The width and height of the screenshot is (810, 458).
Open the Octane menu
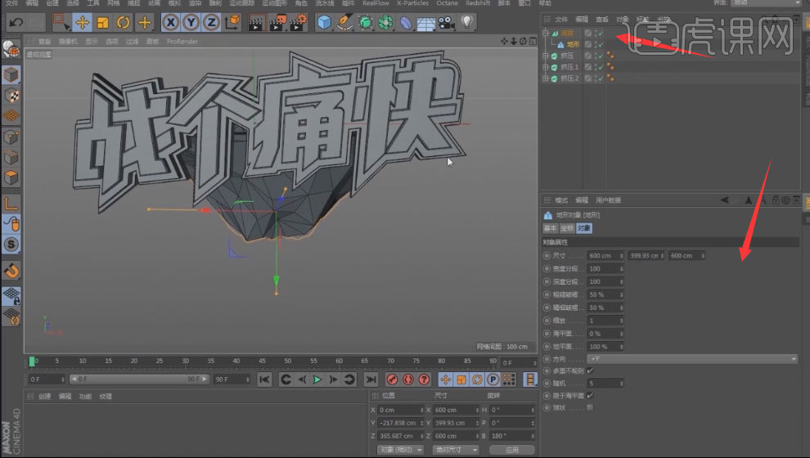tap(447, 3)
